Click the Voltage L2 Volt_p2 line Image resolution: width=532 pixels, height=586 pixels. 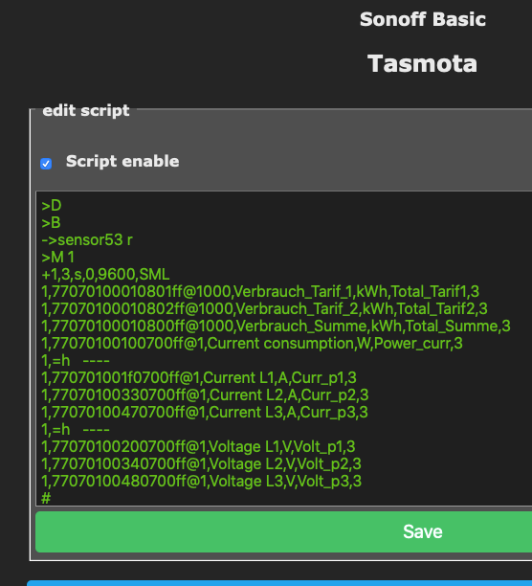[x=201, y=463]
